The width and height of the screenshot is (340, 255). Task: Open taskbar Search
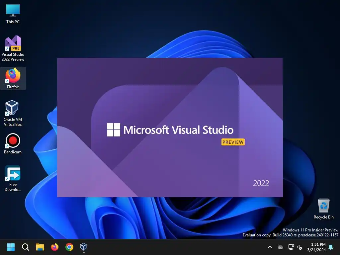click(25, 247)
